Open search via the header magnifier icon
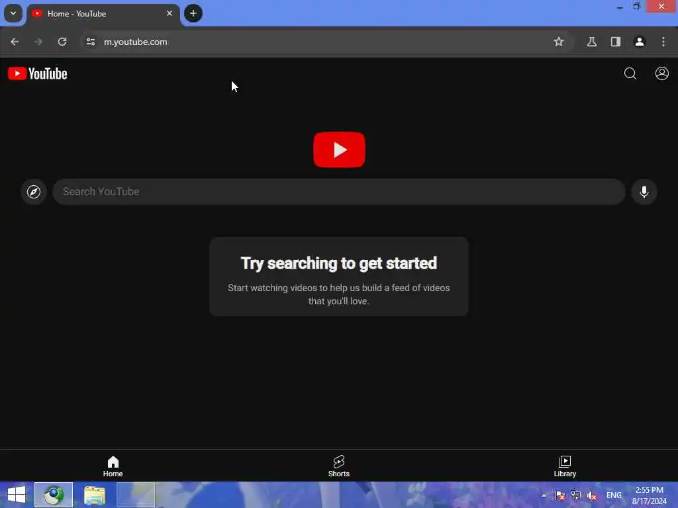The image size is (678, 508). click(x=630, y=73)
